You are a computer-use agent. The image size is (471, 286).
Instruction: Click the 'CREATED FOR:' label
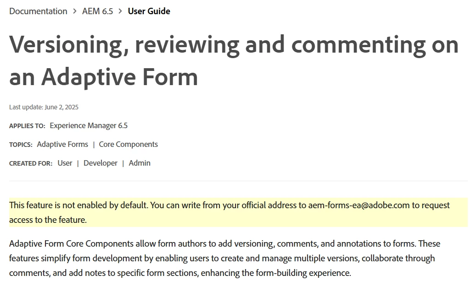coord(31,163)
